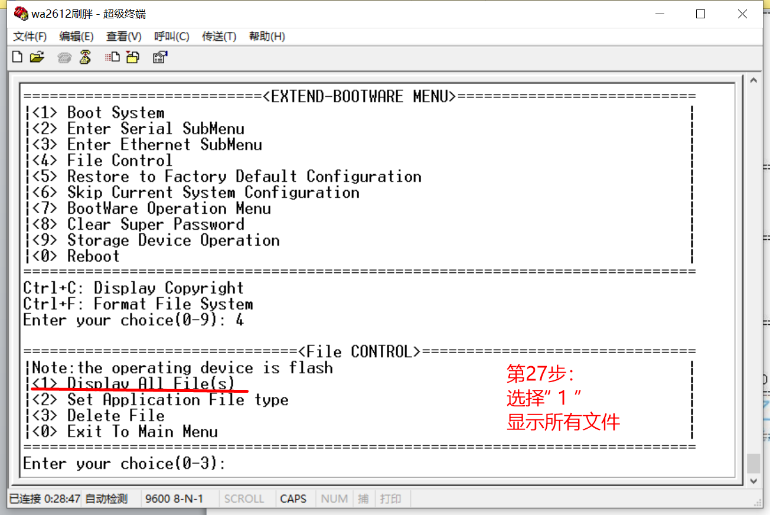Click '<2> Set Application File type' line
The width and height of the screenshot is (770, 515).
(x=160, y=400)
